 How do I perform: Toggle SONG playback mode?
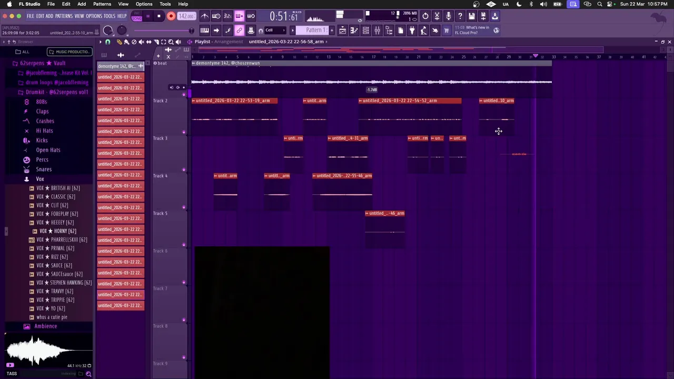[136, 19]
